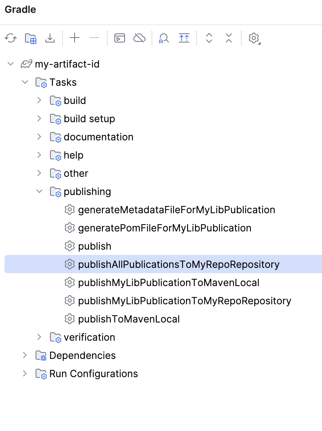Click gear icon beside publishMyLibPublicationToMavenLocal
The height and width of the screenshot is (431, 322).
70,282
